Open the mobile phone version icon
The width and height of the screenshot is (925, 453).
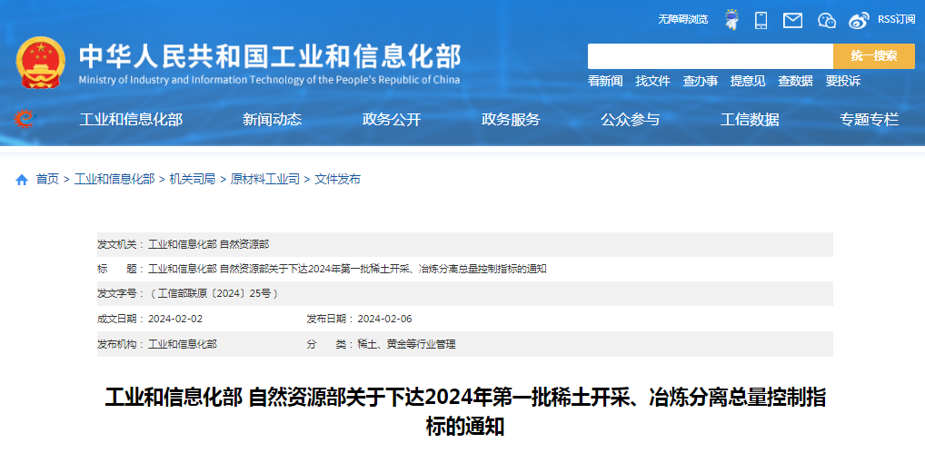click(761, 19)
